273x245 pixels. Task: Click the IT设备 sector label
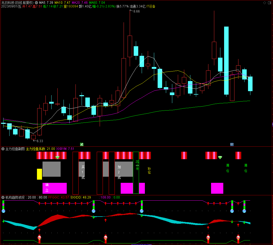tap(151, 6)
